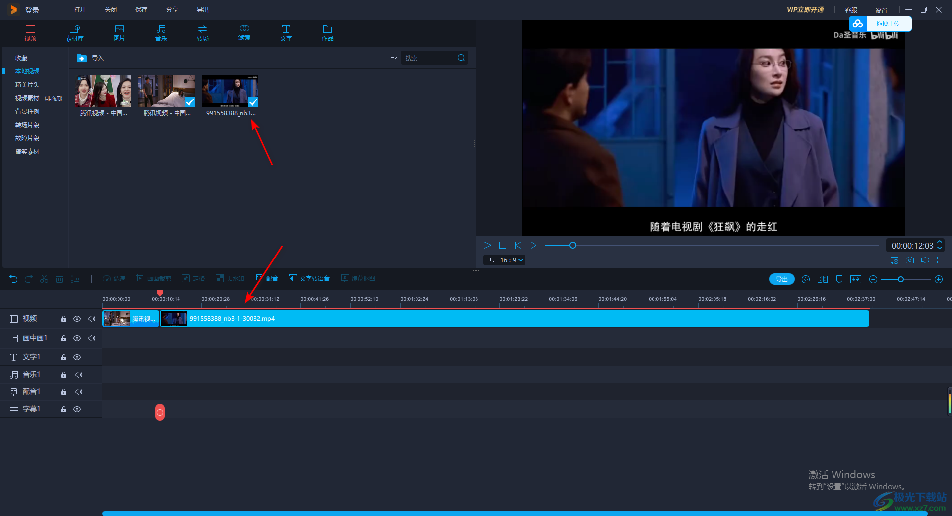952x516 pixels.
Task: Click the 配音 voiceover tool
Action: point(267,279)
